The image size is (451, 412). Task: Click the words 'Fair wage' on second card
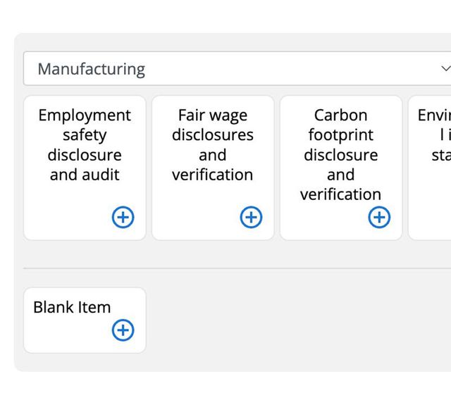point(213,115)
